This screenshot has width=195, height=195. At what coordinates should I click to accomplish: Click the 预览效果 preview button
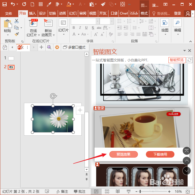coord(124,154)
